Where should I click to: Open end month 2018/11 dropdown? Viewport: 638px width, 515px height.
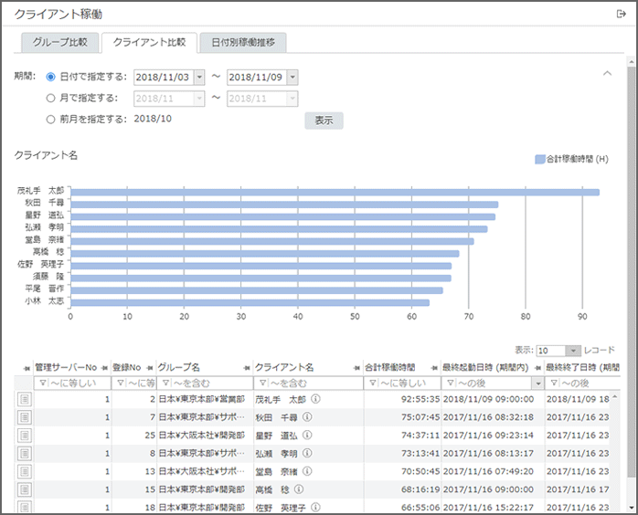(x=292, y=99)
